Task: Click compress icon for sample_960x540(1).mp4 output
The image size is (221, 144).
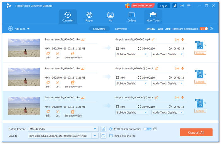Action: [x=182, y=68]
